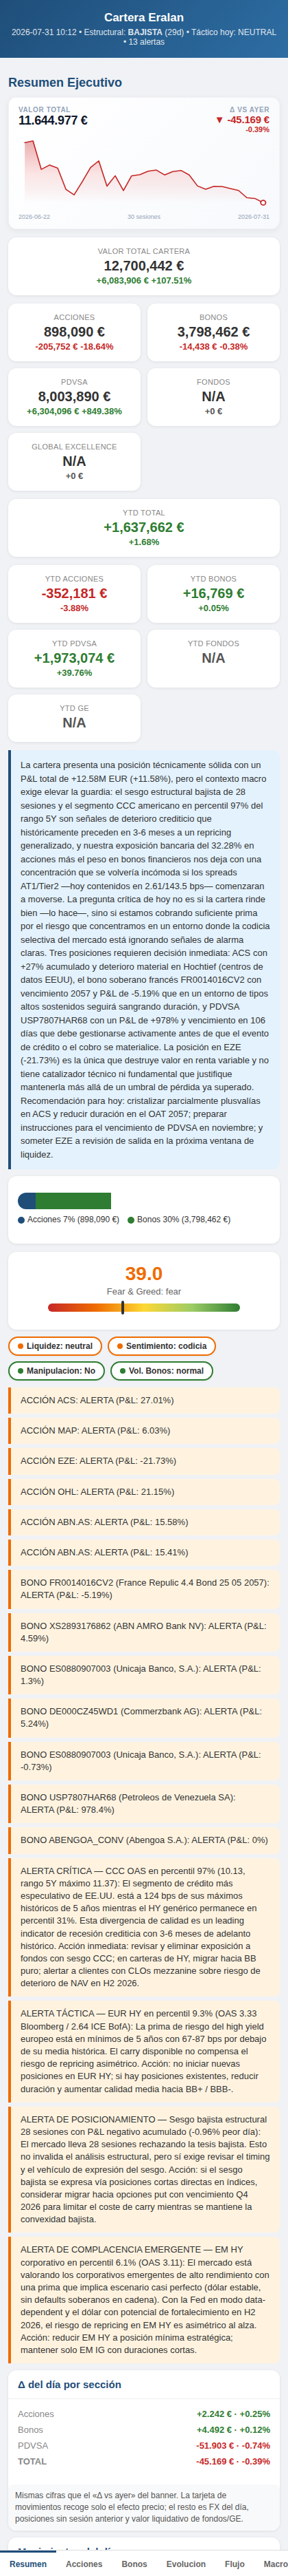The width and height of the screenshot is (288, 2576).
Task: Click the Liquidez: neutral badge
Action: pyautogui.click(x=55, y=1346)
